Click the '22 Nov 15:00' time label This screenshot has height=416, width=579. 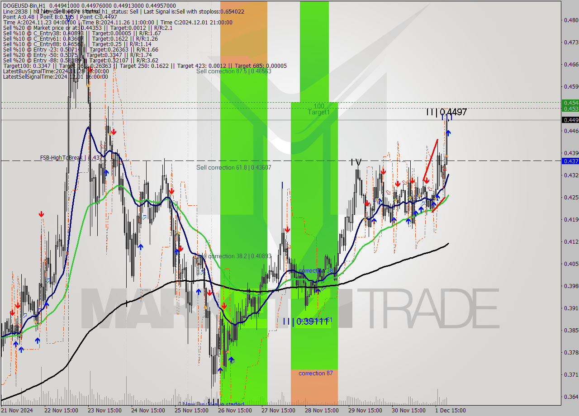click(60, 411)
